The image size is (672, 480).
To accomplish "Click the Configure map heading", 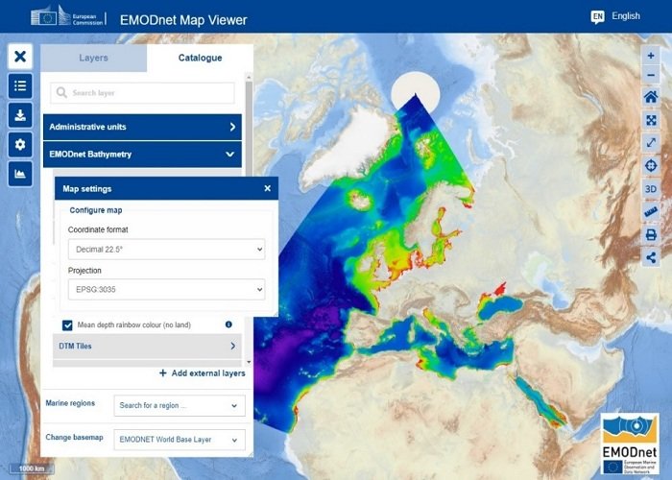I will 96,210.
